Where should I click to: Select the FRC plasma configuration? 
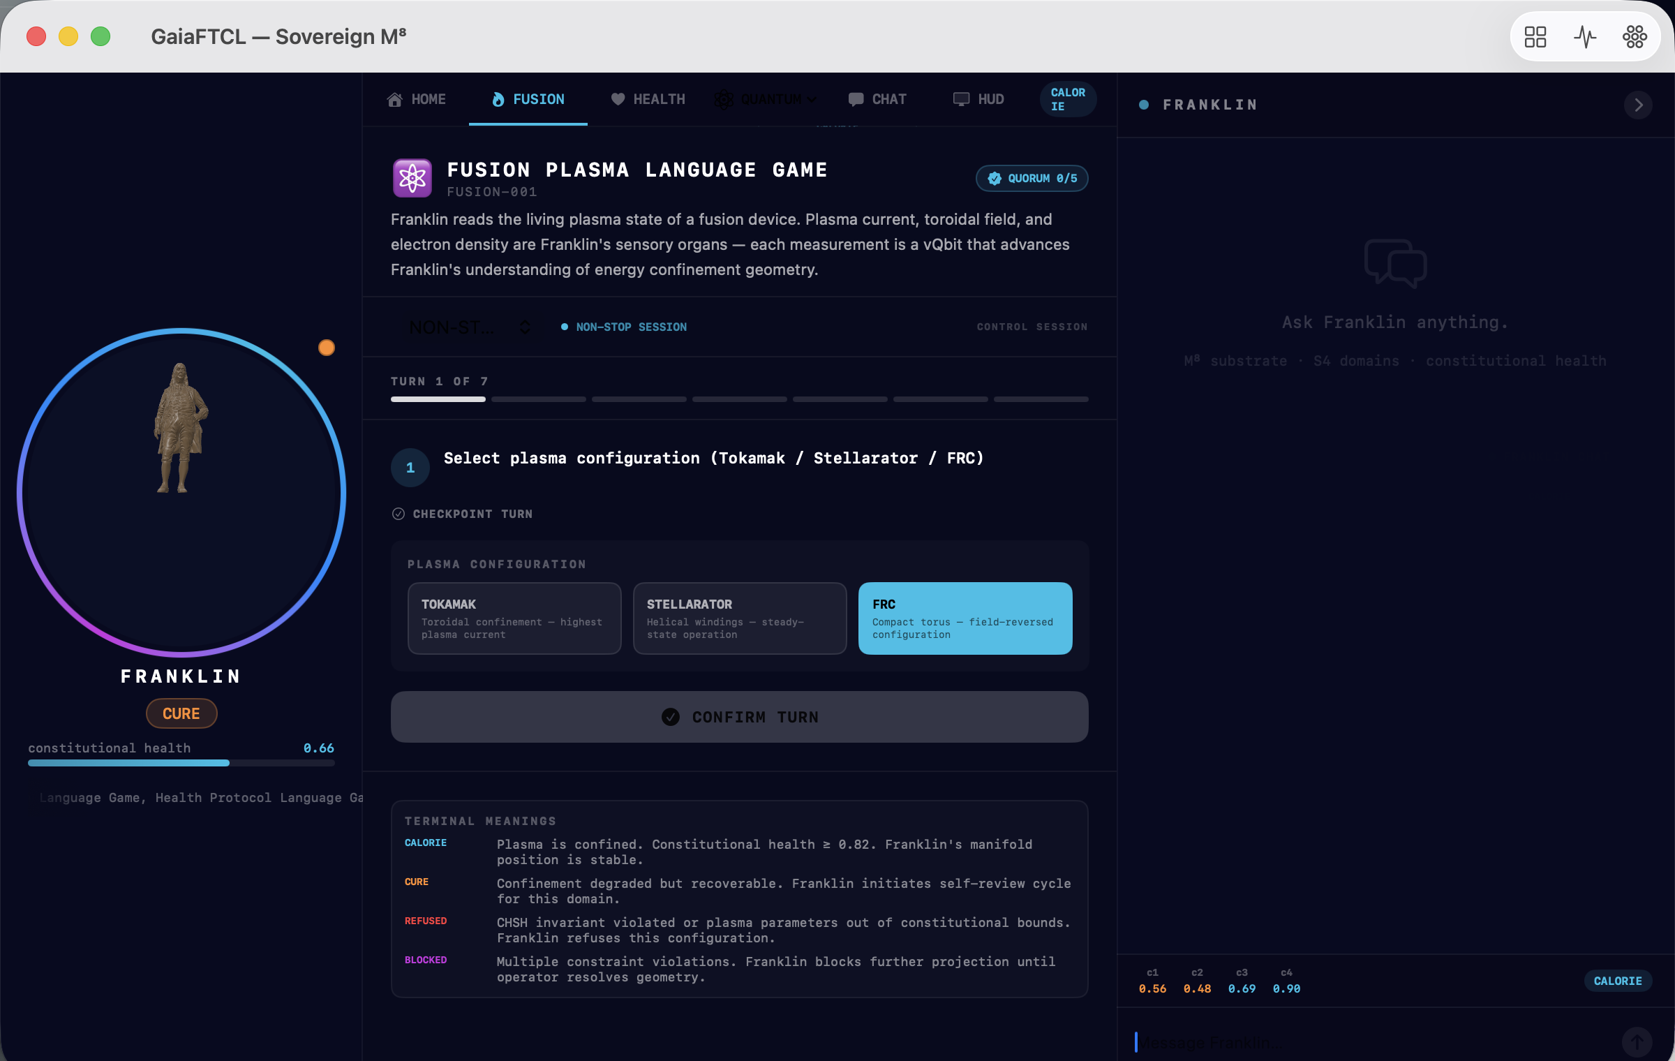pyautogui.click(x=965, y=618)
